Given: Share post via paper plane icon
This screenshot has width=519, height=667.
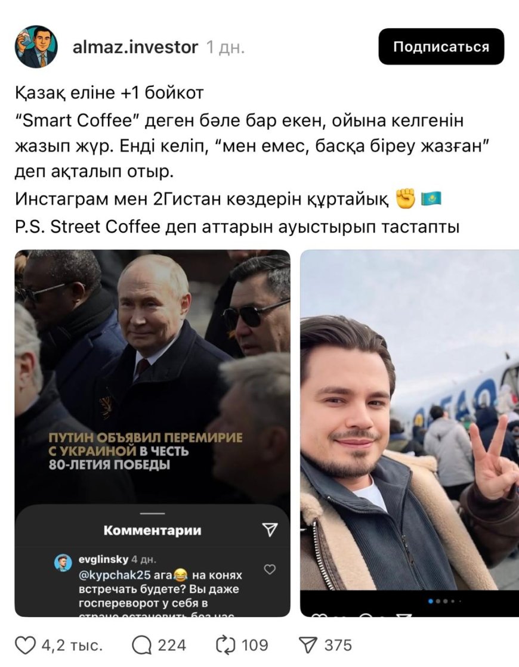Looking at the screenshot, I should point(308,646).
